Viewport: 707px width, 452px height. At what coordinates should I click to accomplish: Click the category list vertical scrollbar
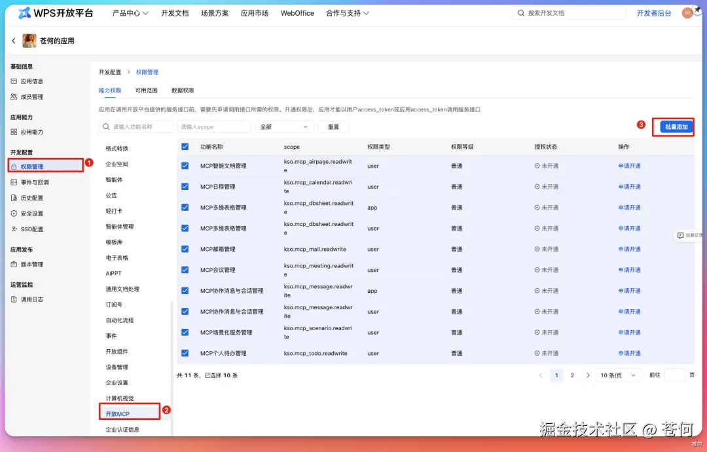(172, 367)
